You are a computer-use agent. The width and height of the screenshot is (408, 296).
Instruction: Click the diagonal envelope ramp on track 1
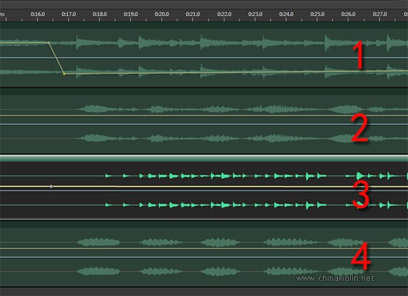tap(56, 58)
